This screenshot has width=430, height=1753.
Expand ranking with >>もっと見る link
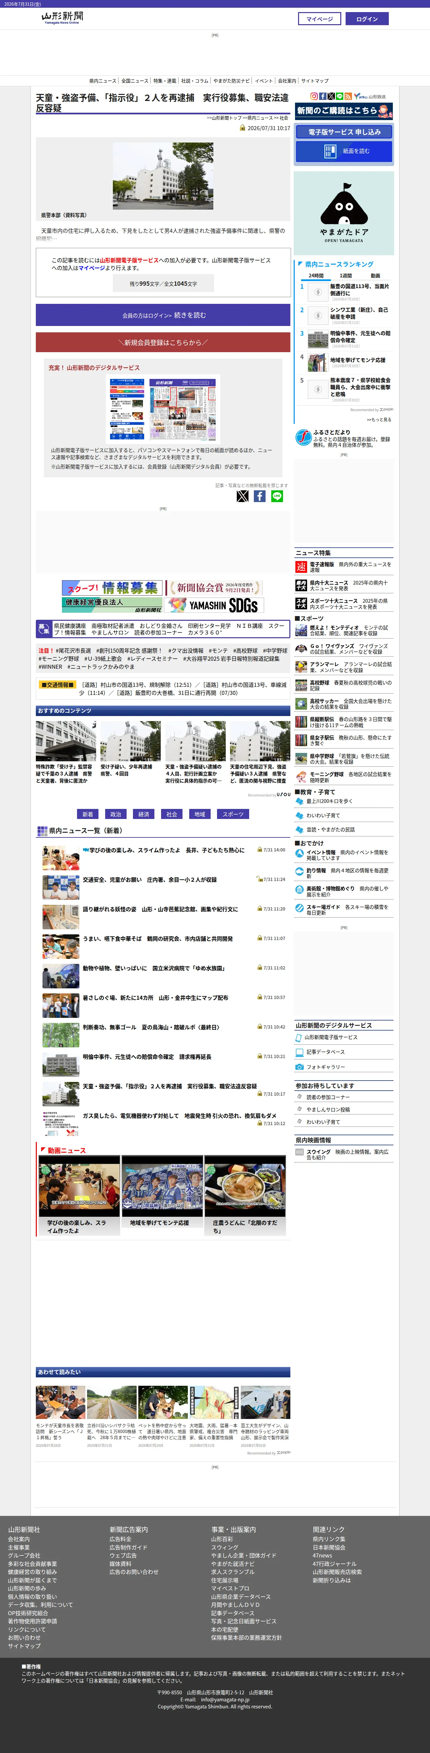point(379,420)
